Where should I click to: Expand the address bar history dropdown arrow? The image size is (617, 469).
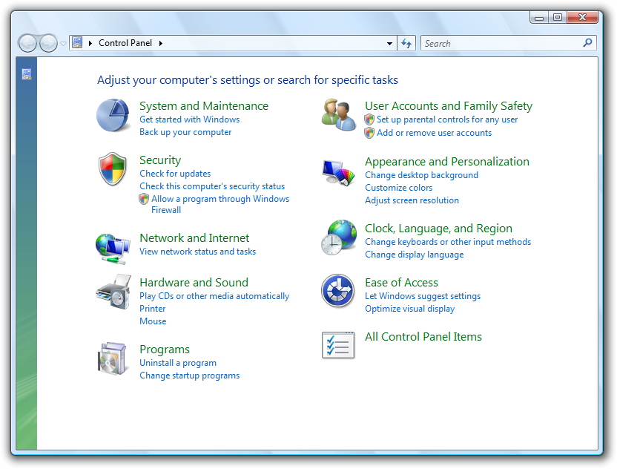pyautogui.click(x=389, y=43)
